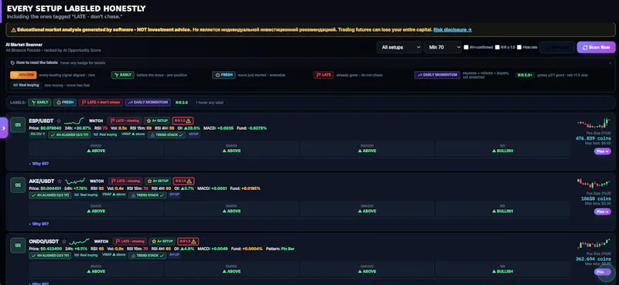Click the FRESH badge in the legend panel
Image resolution: width=619 pixels, height=285 pixels.
coord(224,75)
